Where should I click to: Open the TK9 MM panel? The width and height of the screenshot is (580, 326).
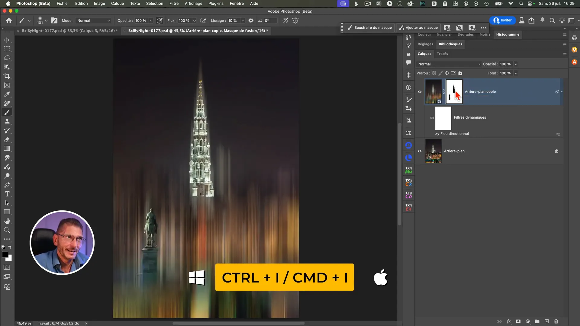408,170
